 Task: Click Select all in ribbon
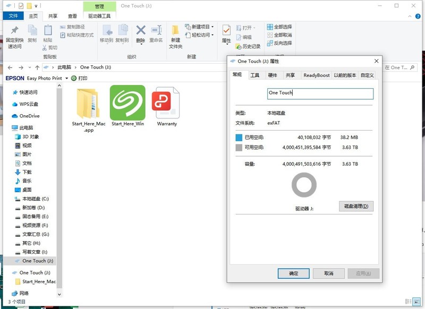279,27
